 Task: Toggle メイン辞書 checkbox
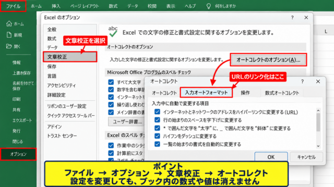pos(111,112)
